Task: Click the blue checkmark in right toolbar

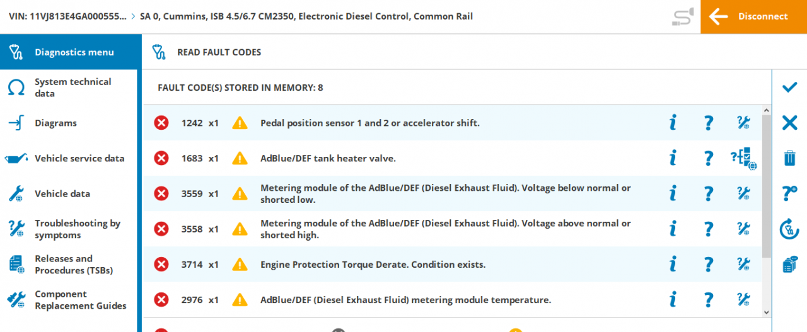Action: click(x=789, y=88)
